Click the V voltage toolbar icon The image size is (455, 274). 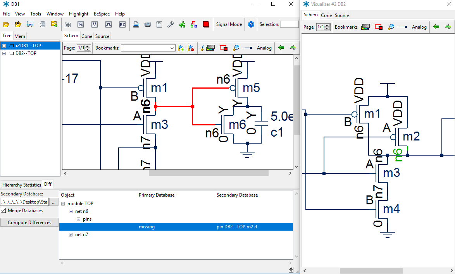(x=94, y=25)
